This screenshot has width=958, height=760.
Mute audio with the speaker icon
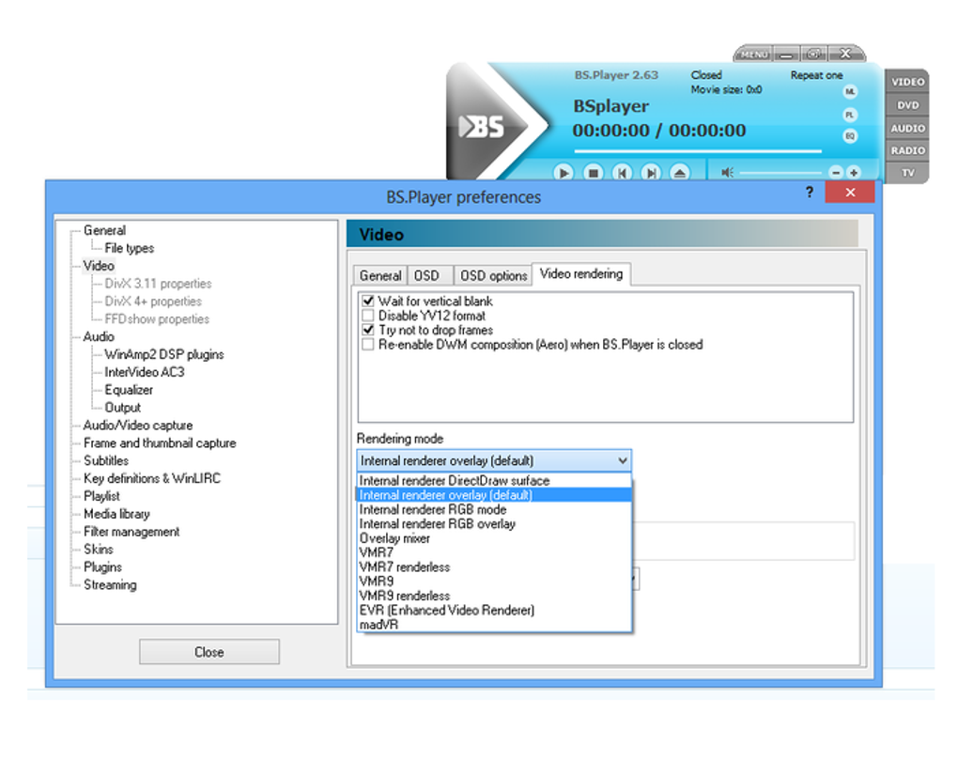(x=727, y=173)
